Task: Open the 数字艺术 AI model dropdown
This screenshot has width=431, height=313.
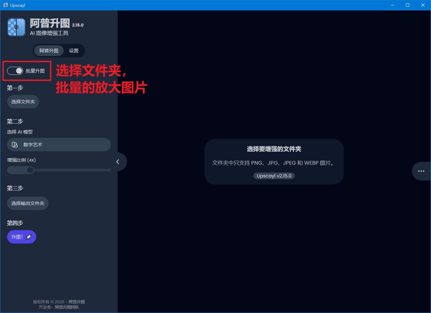Action: (x=59, y=145)
